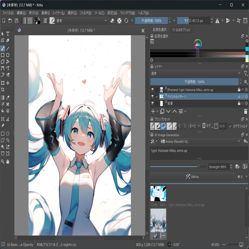Hide the 背景 layer
Screen dimensions: 249x249
coord(152,103)
